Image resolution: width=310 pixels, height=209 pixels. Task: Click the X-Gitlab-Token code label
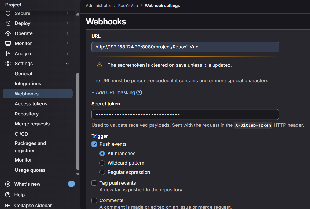(253, 125)
